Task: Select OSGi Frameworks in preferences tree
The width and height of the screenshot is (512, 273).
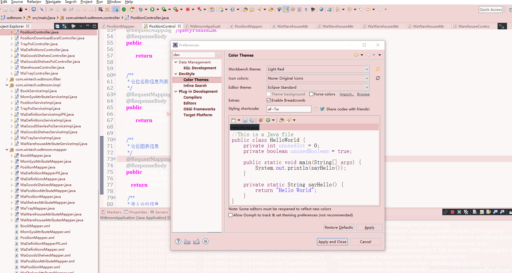Action: click(x=199, y=109)
